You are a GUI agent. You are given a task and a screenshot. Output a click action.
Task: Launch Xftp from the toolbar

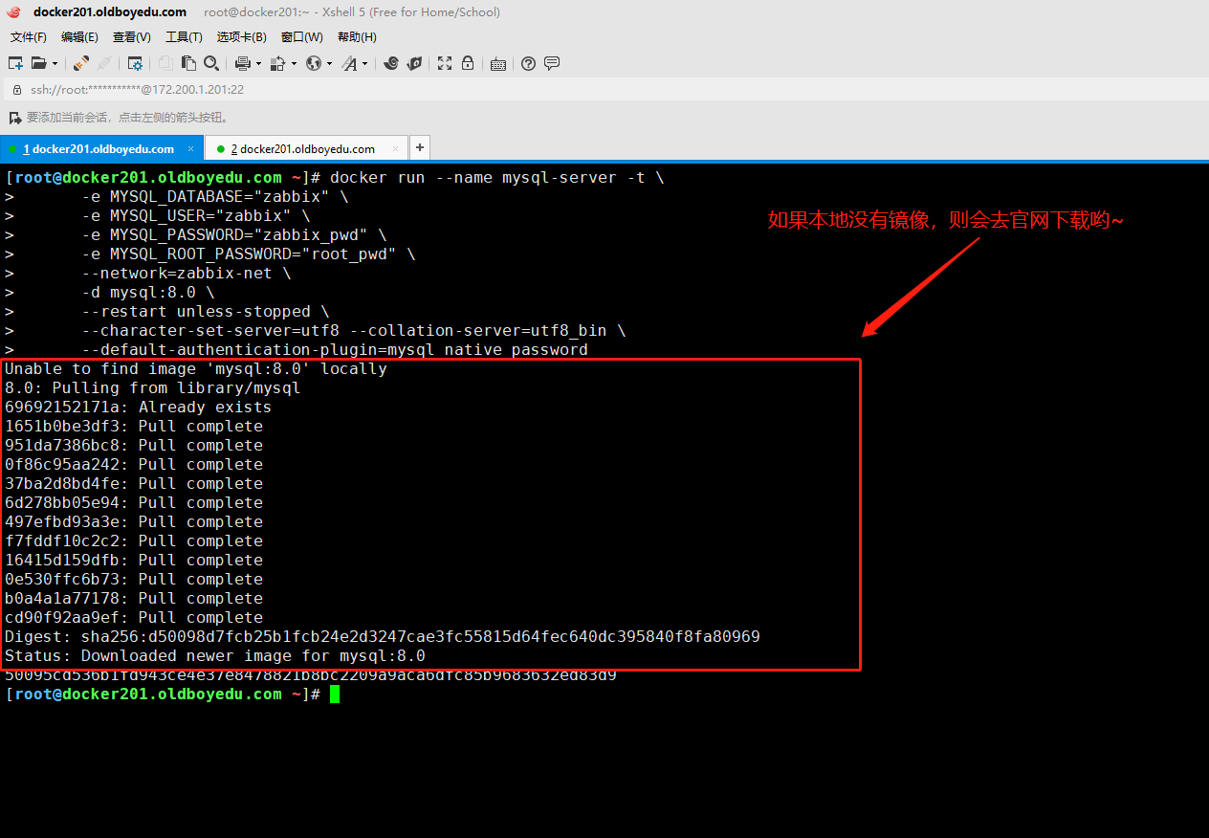pyautogui.click(x=414, y=63)
